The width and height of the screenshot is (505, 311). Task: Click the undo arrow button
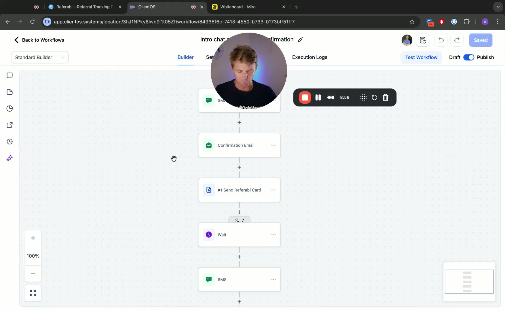(x=441, y=40)
